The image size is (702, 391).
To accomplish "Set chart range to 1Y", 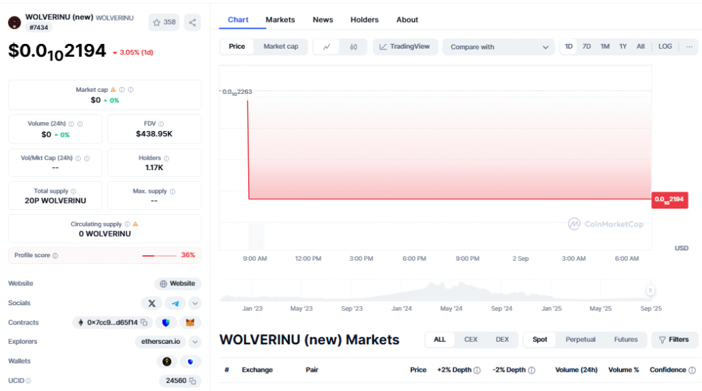I will click(x=622, y=47).
